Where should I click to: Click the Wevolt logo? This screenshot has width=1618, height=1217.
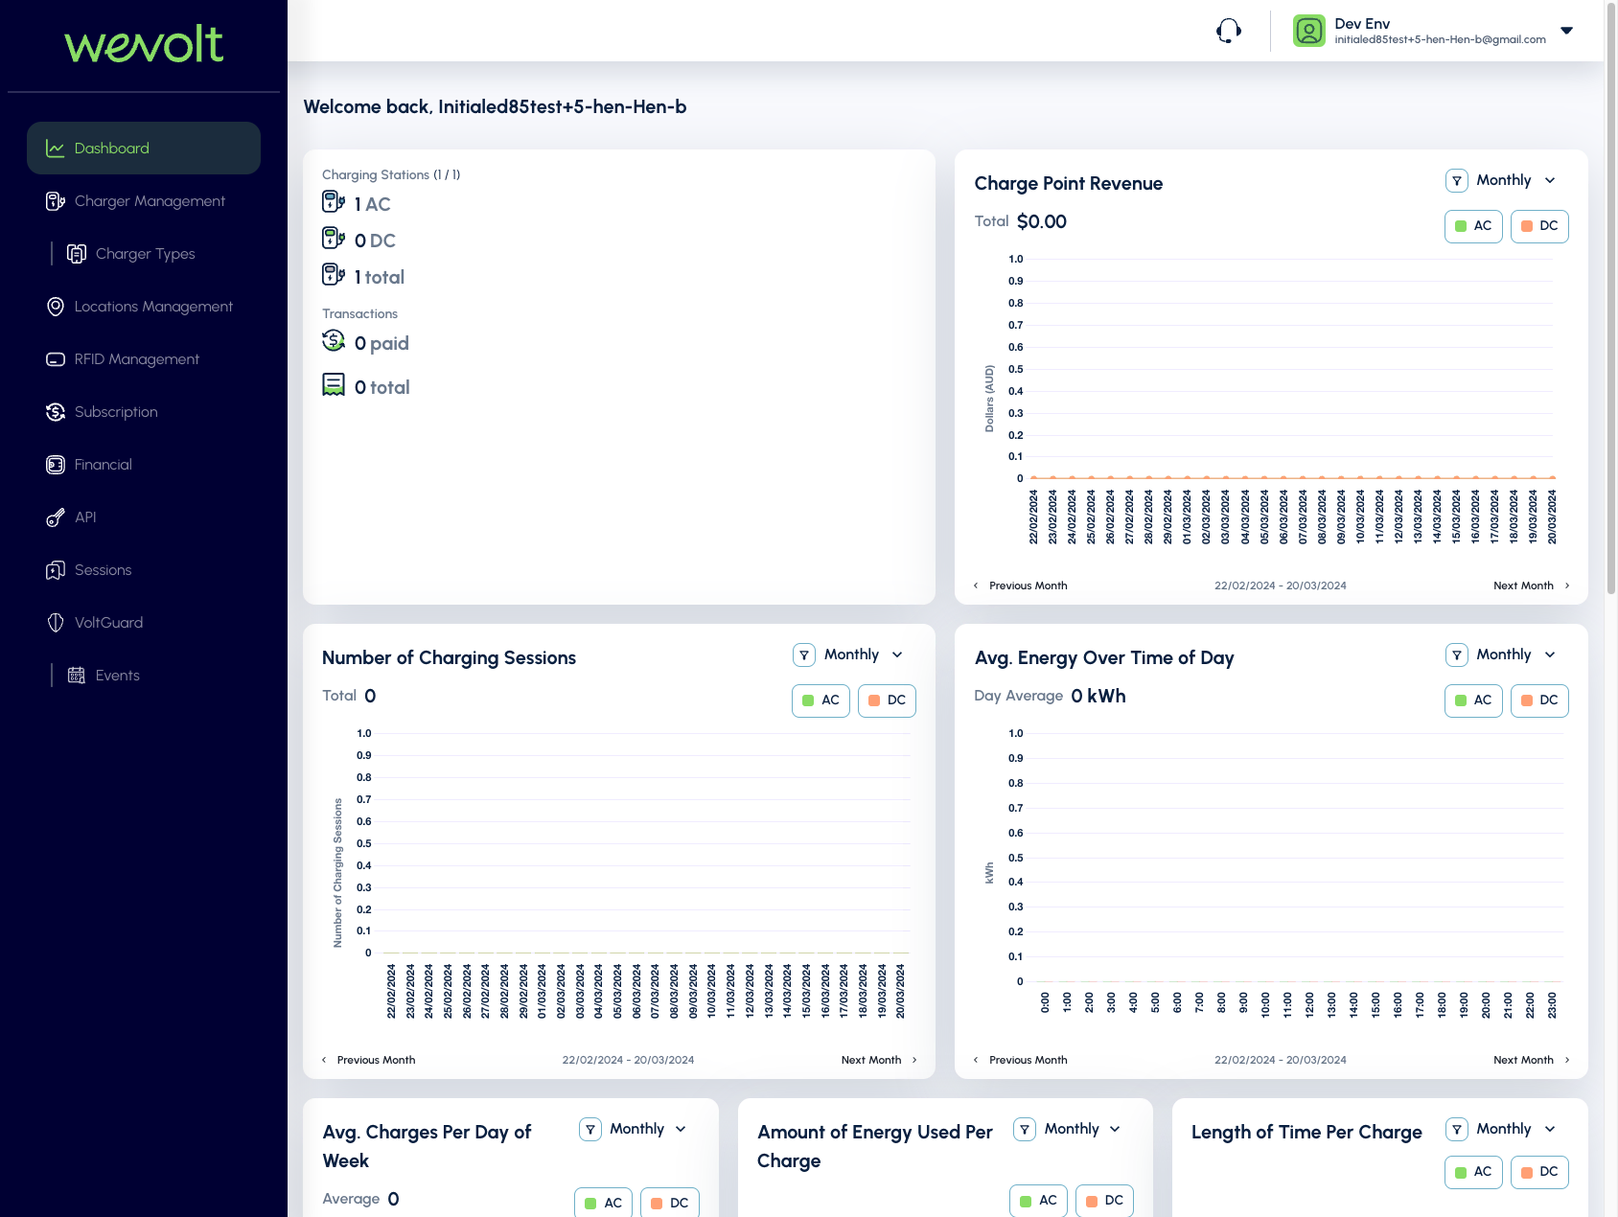(x=144, y=44)
